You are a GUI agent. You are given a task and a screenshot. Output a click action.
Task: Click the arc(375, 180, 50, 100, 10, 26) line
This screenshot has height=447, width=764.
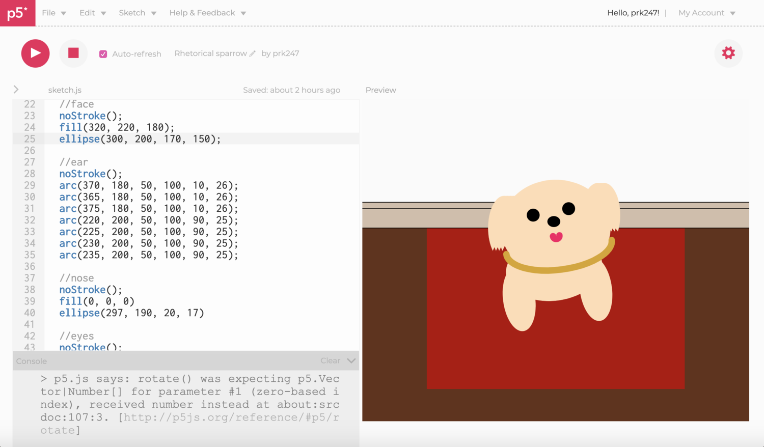148,209
